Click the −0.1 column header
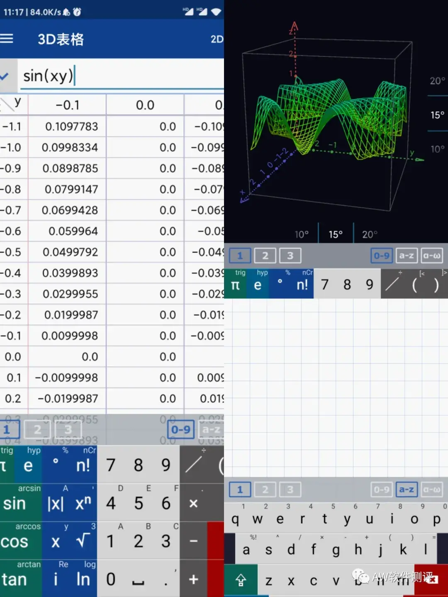Image resolution: width=448 pixels, height=597 pixels. (x=67, y=105)
